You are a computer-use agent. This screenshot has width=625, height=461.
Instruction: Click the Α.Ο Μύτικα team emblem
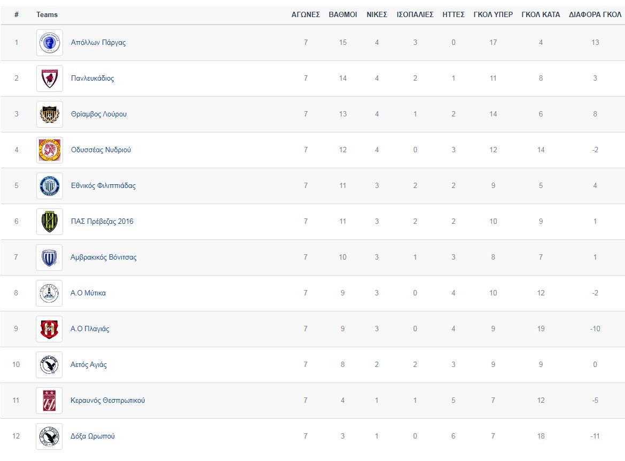49,293
